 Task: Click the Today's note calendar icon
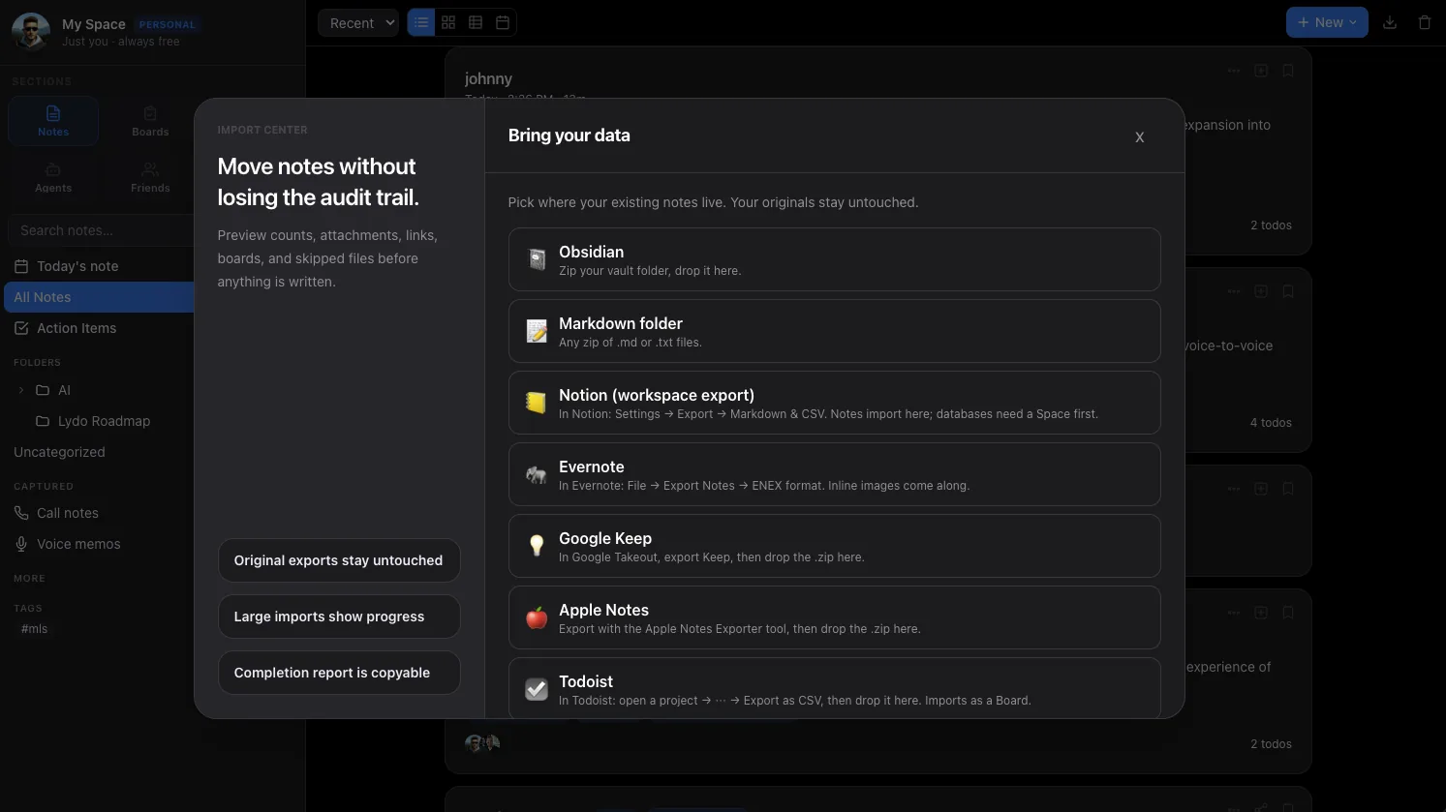[21, 266]
